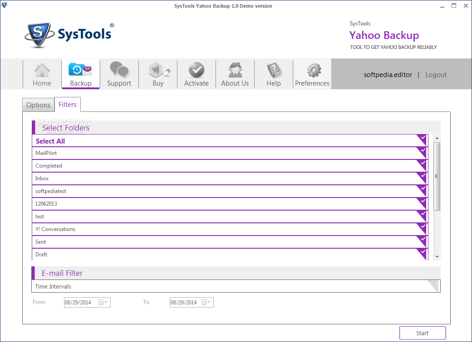Close the SysTools Yahoo Backup window
This screenshot has height=342, width=472.
pos(466,6)
